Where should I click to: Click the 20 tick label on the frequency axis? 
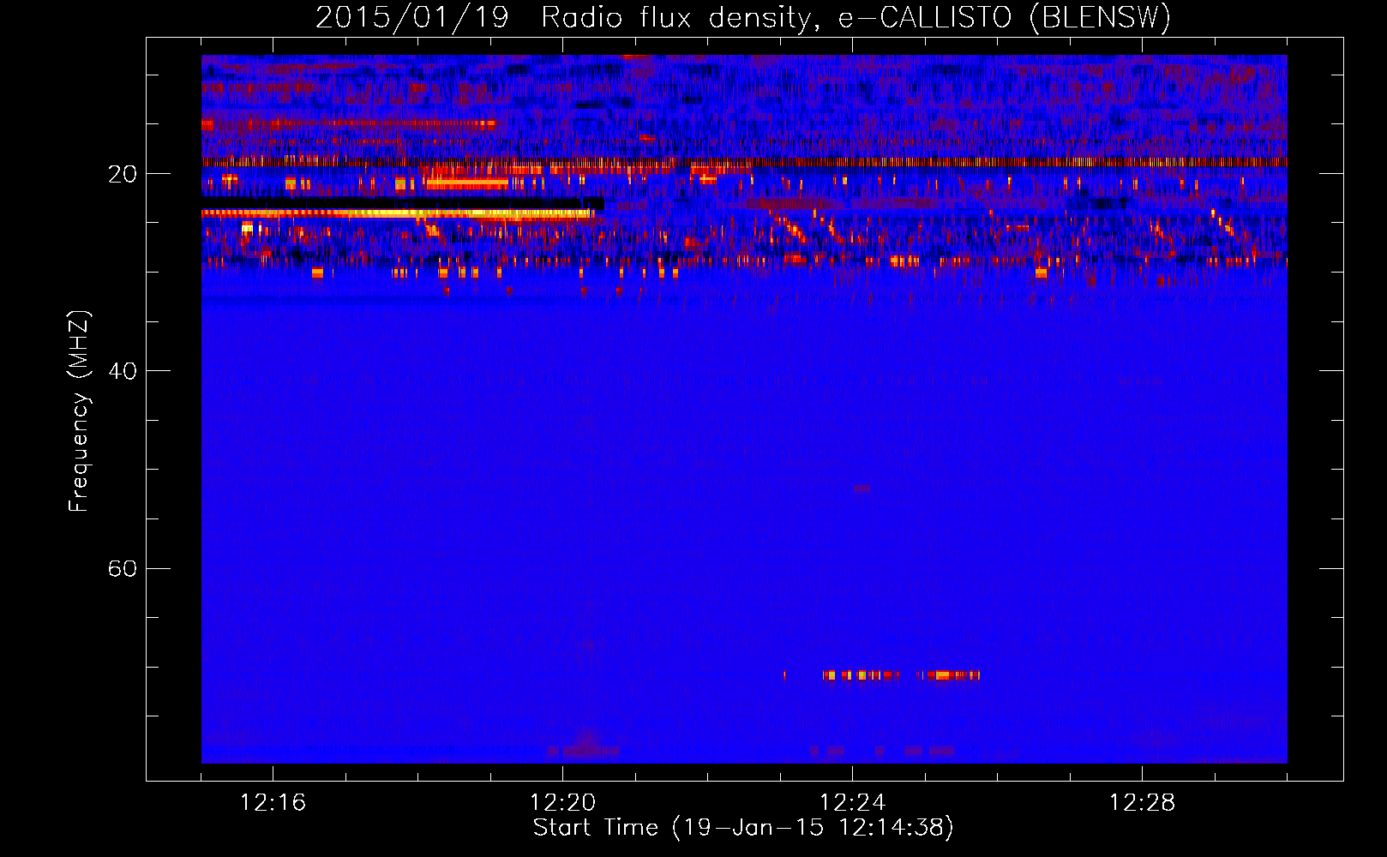pyautogui.click(x=123, y=174)
